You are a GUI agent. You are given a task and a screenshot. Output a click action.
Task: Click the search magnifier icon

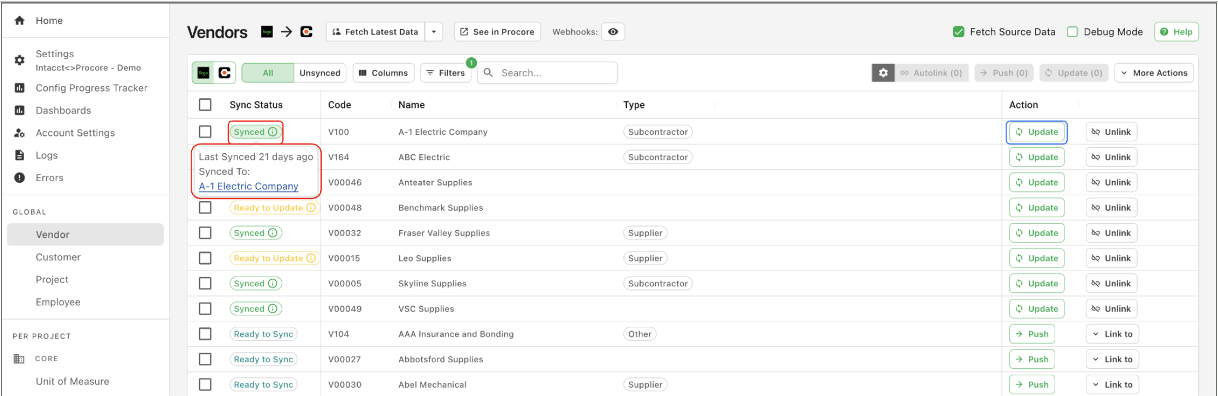tap(488, 73)
